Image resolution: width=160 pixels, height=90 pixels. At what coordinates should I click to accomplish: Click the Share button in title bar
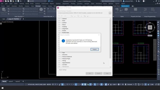point(50,1)
